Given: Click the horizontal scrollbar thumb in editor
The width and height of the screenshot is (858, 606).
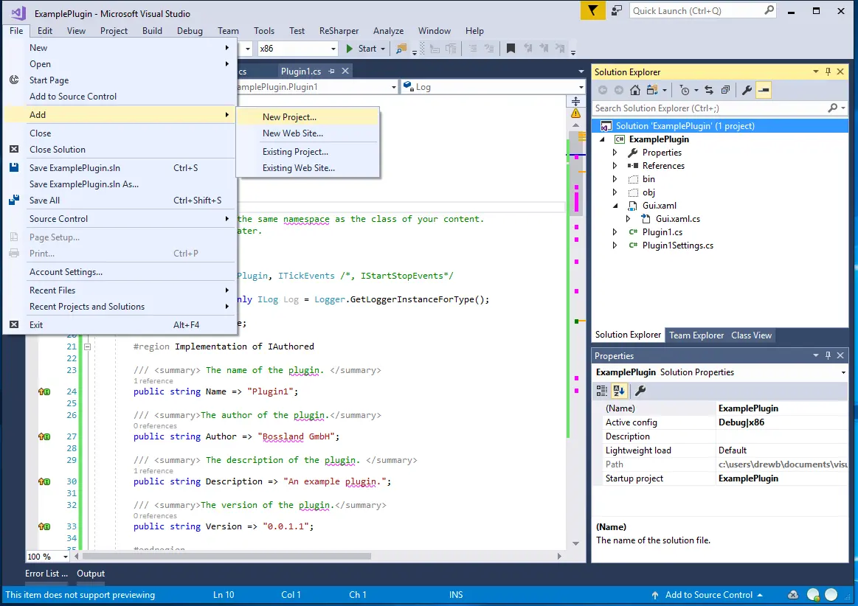Looking at the screenshot, I should click(227, 556).
